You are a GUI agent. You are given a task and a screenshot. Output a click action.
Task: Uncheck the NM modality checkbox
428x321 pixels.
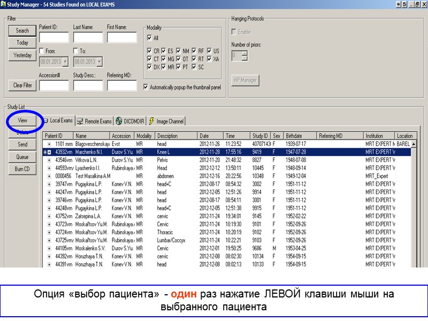(178, 51)
